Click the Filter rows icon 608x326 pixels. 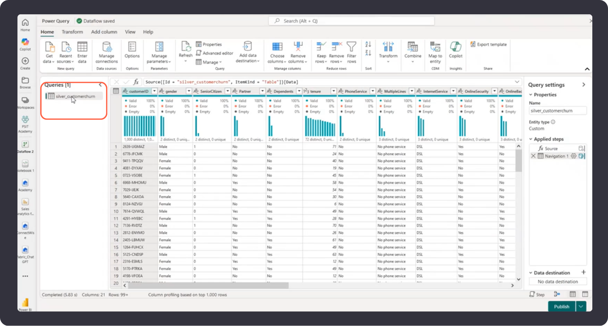pos(351,47)
